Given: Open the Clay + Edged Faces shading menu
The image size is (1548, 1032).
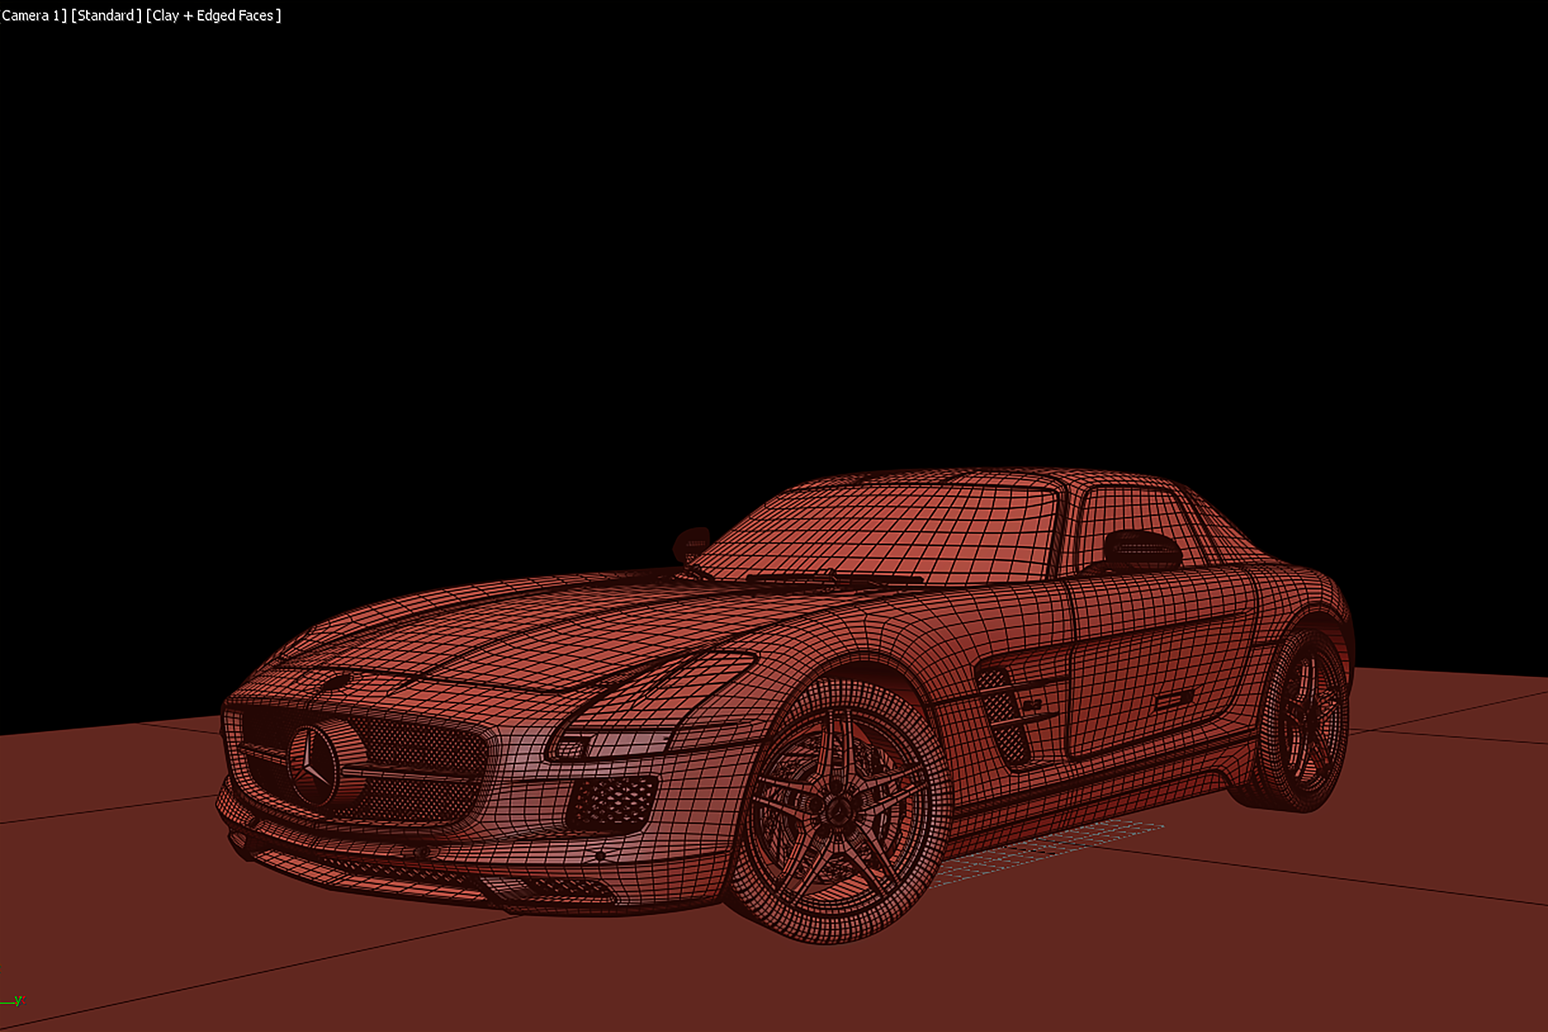Looking at the screenshot, I should point(213,15).
